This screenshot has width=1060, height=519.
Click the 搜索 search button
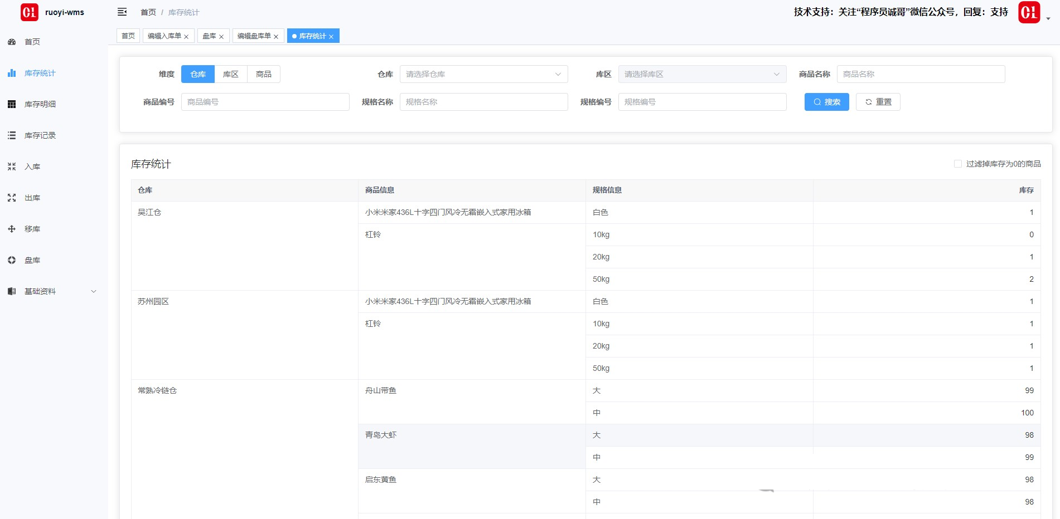coord(826,102)
